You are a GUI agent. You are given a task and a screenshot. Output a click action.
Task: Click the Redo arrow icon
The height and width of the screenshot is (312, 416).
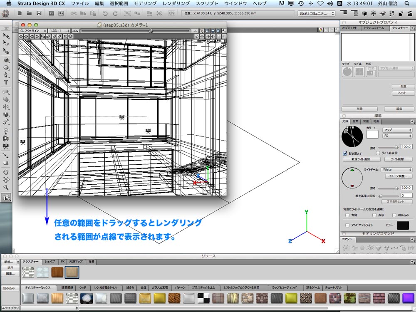click(x=115, y=13)
